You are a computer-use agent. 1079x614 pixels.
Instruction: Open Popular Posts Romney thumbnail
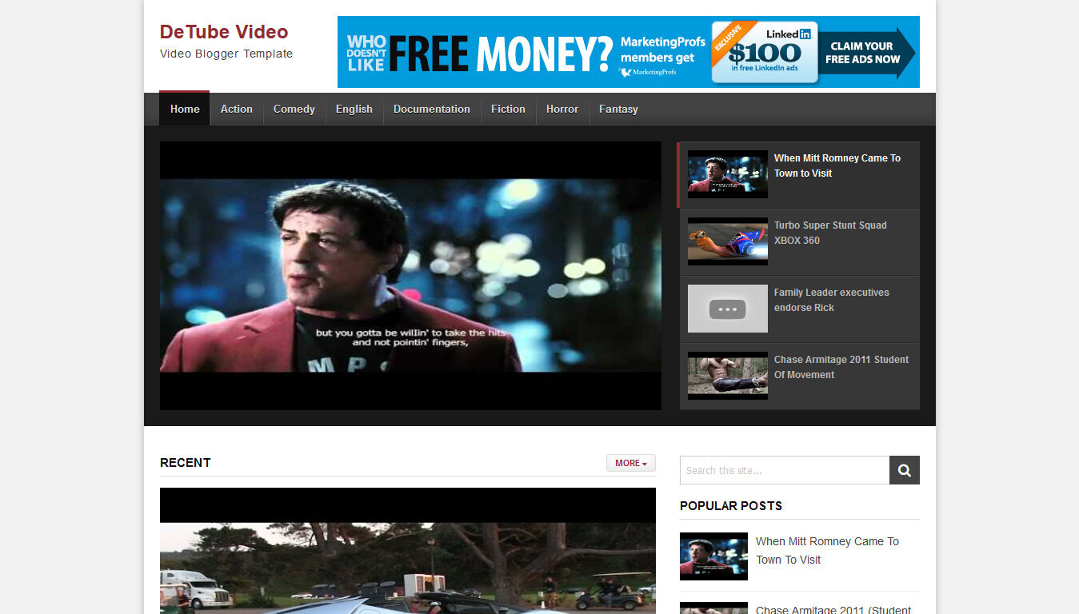pyautogui.click(x=713, y=556)
